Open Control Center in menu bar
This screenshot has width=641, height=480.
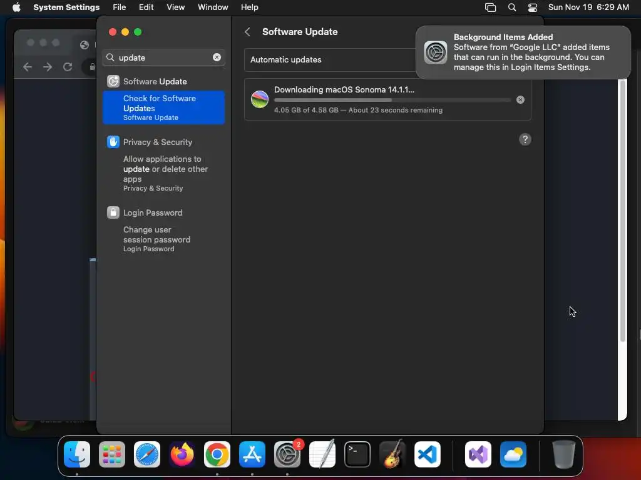(533, 7)
